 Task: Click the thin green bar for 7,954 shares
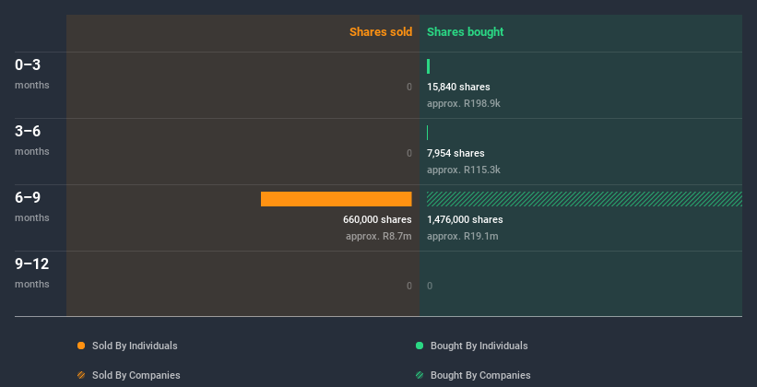(x=427, y=133)
